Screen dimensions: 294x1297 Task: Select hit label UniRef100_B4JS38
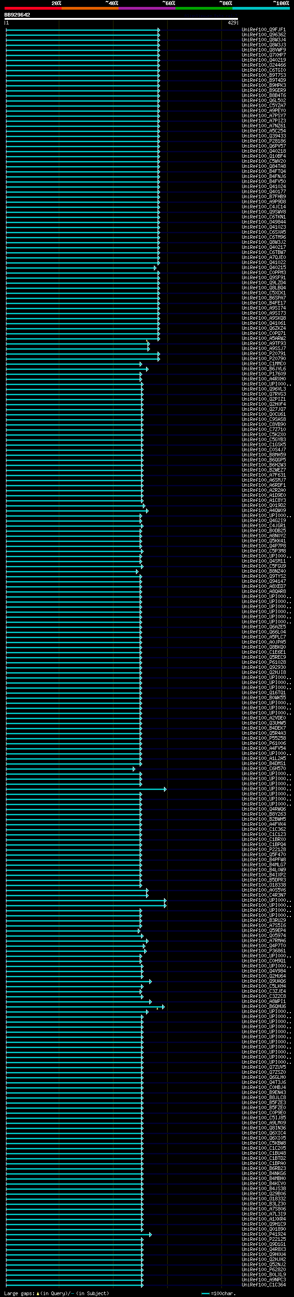(x=264, y=1188)
